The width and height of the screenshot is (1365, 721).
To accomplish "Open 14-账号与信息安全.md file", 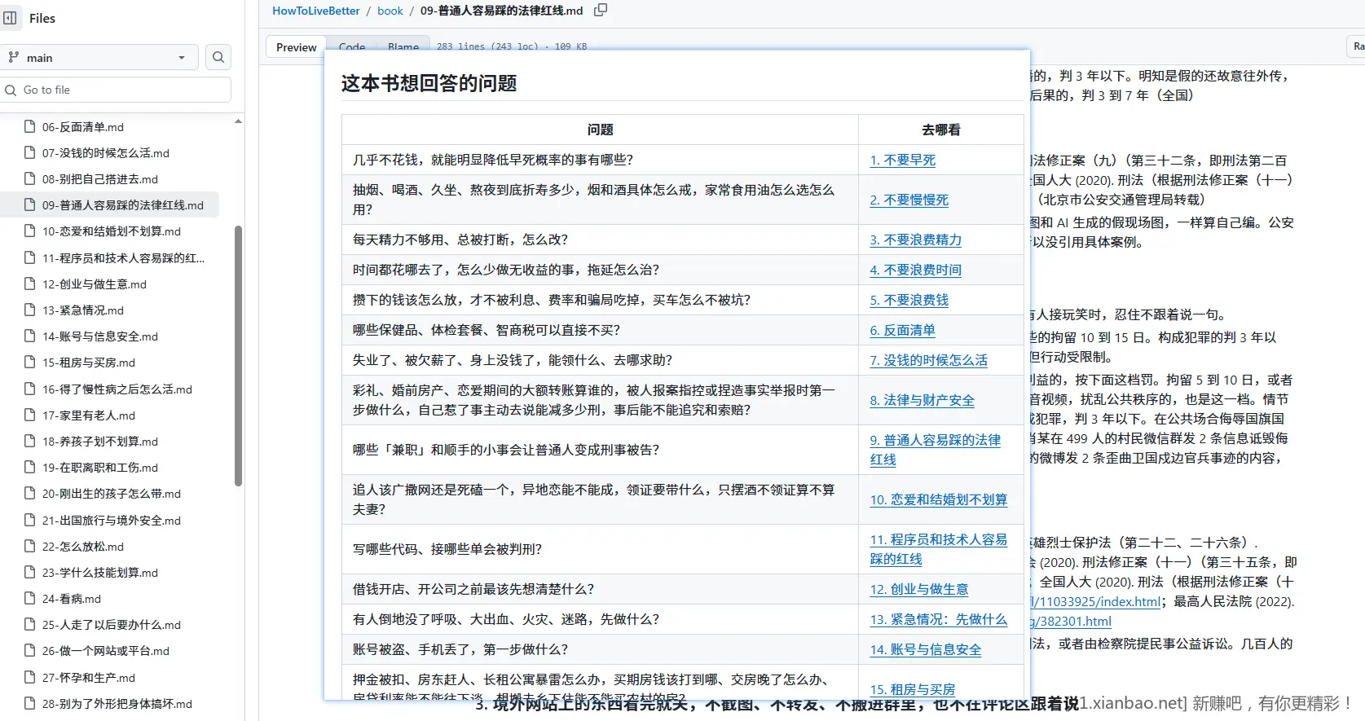I will (x=100, y=336).
